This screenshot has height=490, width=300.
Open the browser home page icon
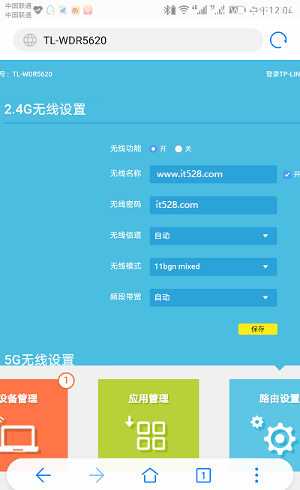pyautogui.click(x=150, y=475)
